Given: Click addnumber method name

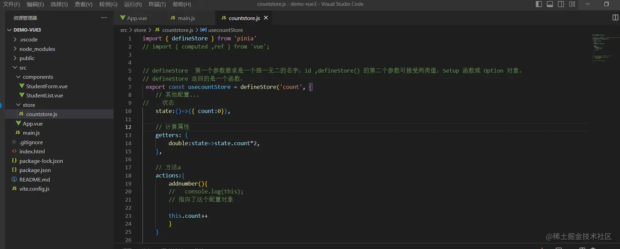Looking at the screenshot, I should coord(183,183).
